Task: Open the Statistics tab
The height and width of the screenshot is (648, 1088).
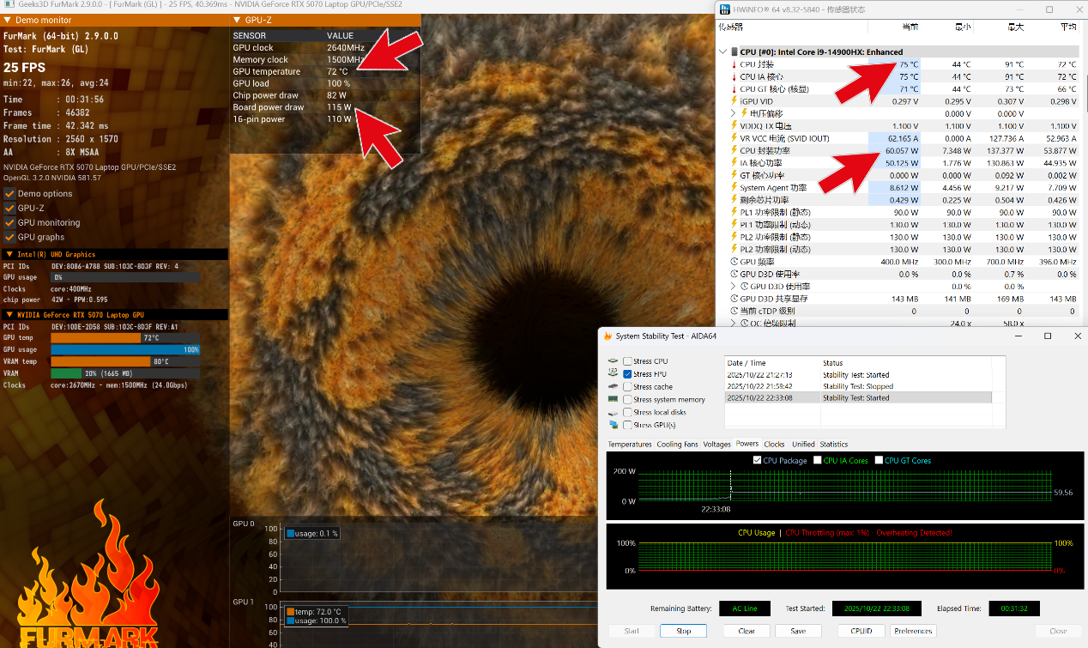Action: click(x=833, y=445)
